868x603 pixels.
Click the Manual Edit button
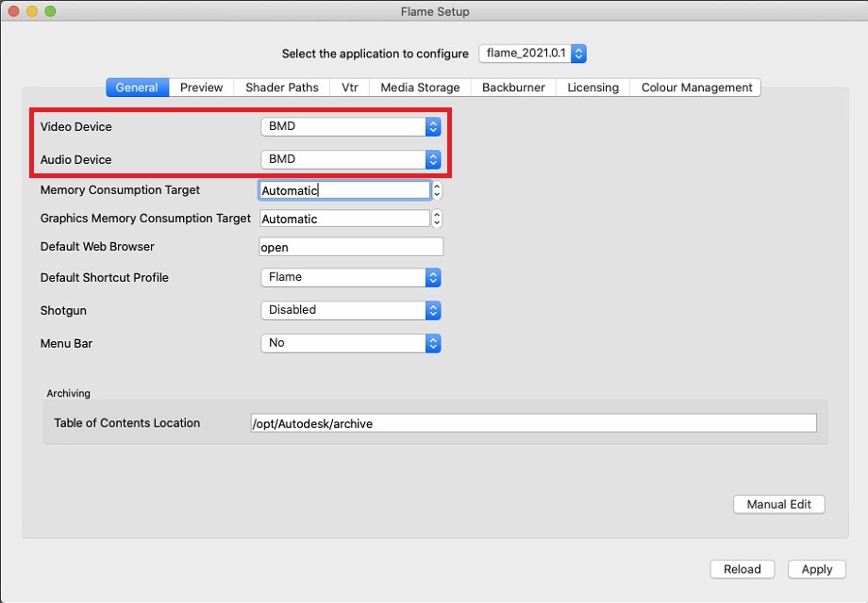tap(778, 504)
